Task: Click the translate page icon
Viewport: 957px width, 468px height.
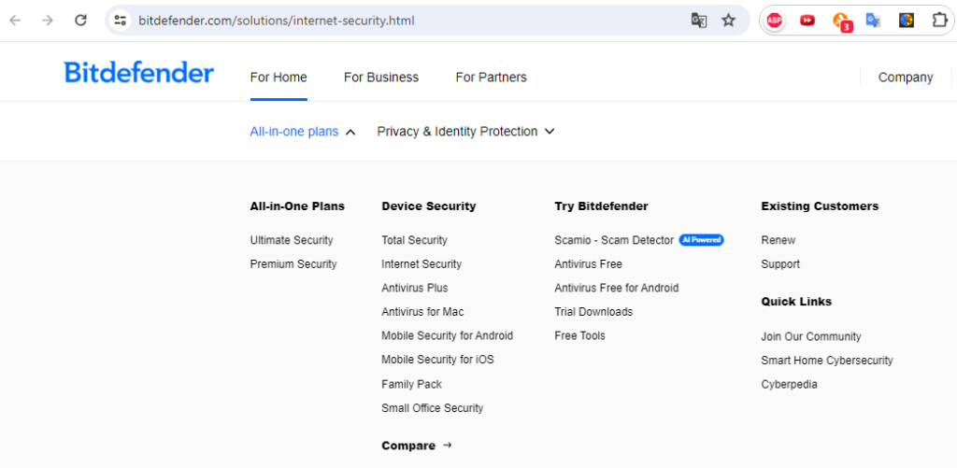Action: pyautogui.click(x=699, y=21)
